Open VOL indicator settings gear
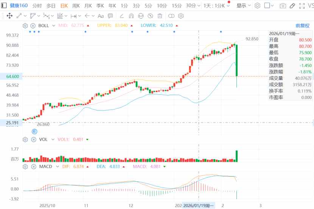The width and height of the screenshot is (314, 209). [x=25, y=139]
